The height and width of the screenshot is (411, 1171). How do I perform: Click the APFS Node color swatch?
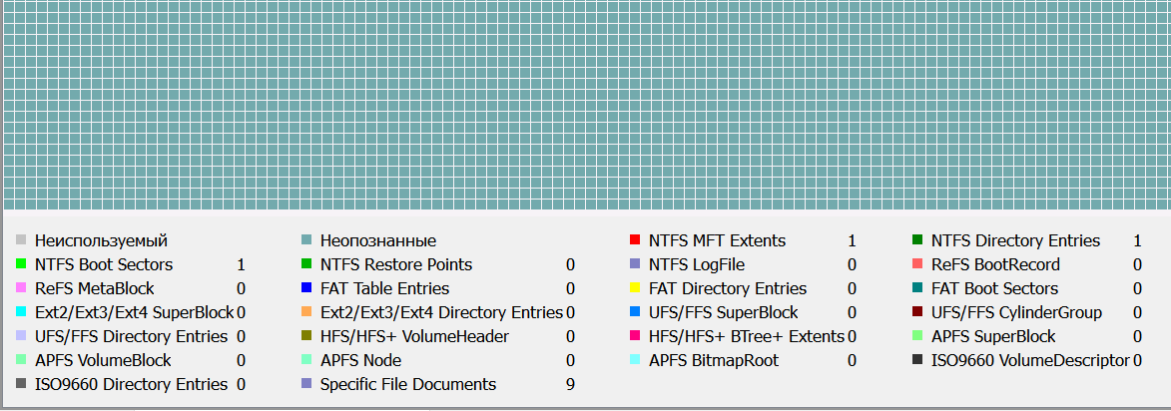point(306,359)
